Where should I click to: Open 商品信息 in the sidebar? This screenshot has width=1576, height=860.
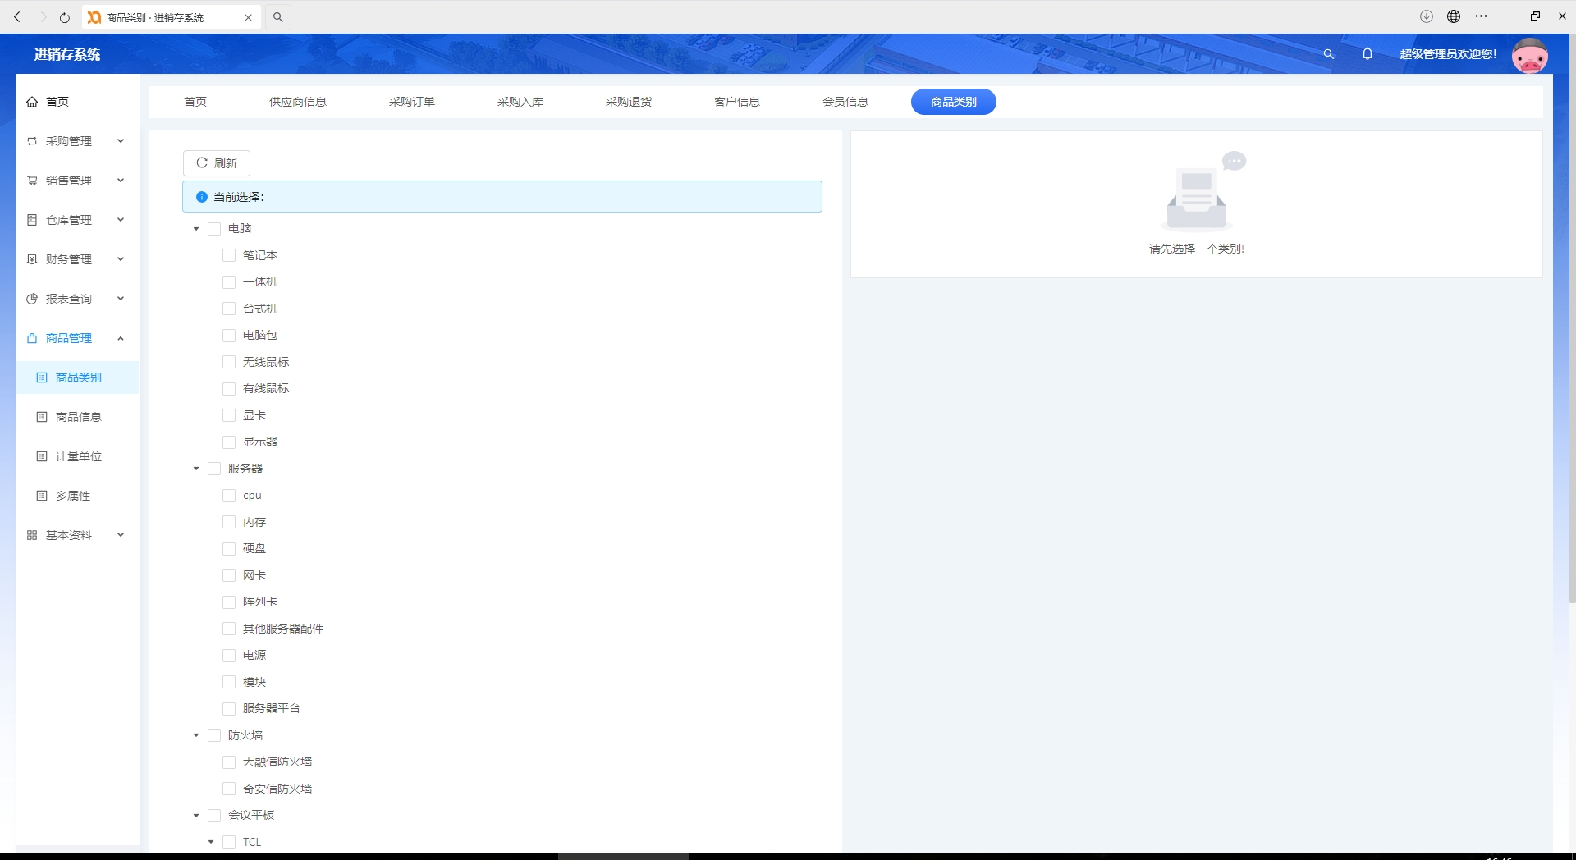click(77, 417)
